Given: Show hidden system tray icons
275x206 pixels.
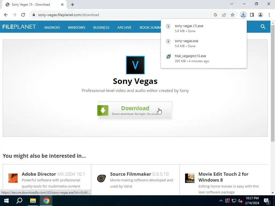Looking at the screenshot, I should [x=221, y=201].
